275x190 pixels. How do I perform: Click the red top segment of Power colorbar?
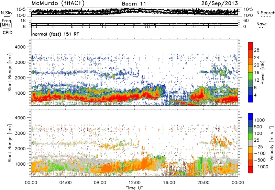pos(251,46)
